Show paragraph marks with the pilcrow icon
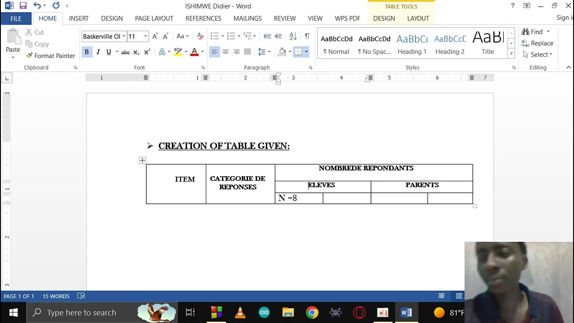Screen dimensions: 574x323 coord(307,36)
